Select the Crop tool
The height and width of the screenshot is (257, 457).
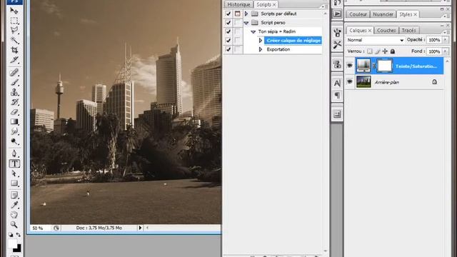[14, 50]
